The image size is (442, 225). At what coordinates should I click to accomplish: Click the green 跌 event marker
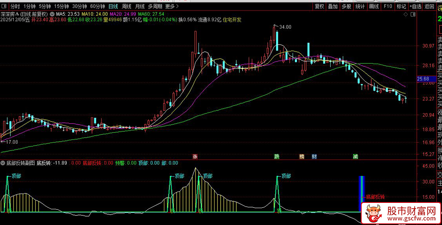[x=276, y=157]
